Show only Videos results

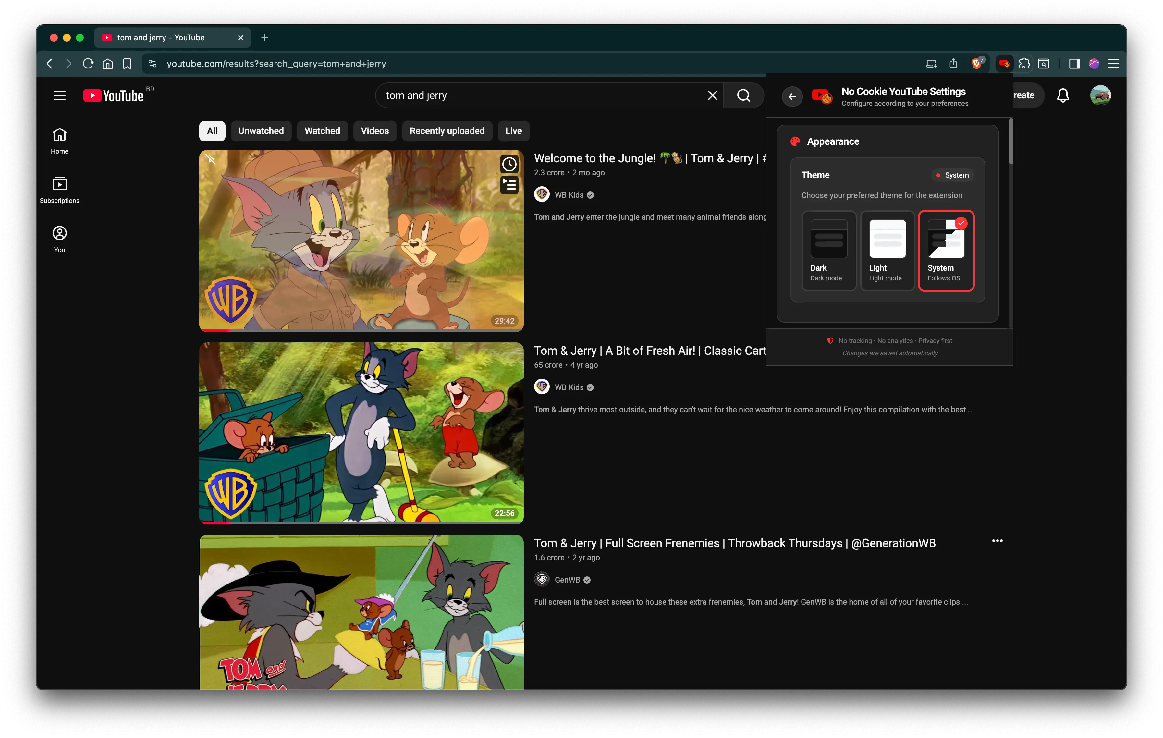374,131
